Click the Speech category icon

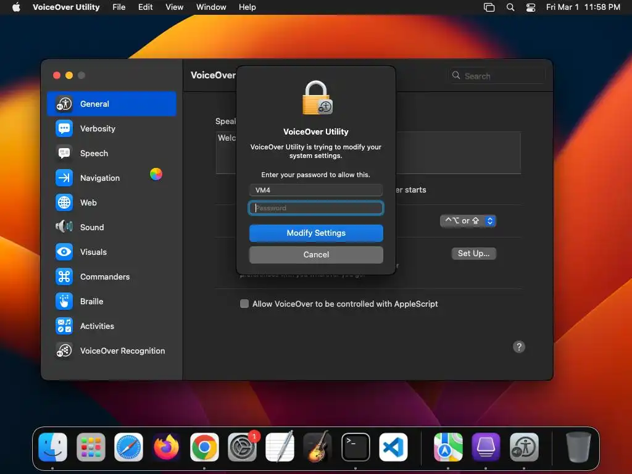pyautogui.click(x=64, y=153)
